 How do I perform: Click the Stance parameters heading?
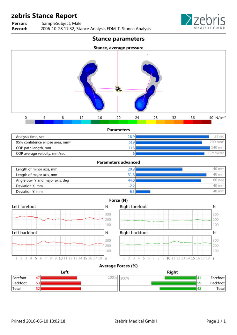point(119,39)
